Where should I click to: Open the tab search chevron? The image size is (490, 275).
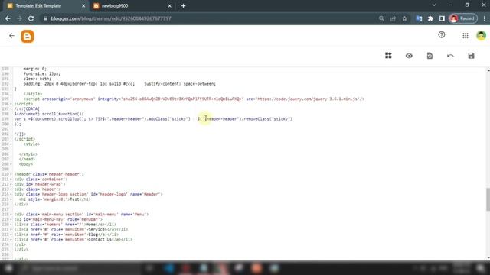tap(434, 5)
